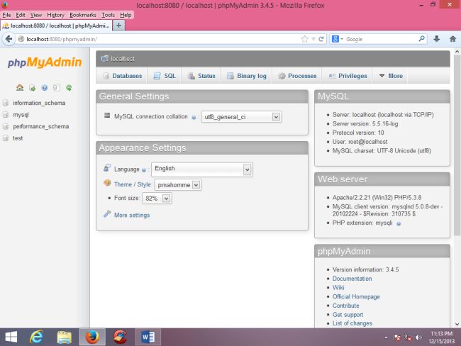Screen dimensions: 461x346
Task: Open File Explorer from the taskbar
Action: pos(64,337)
